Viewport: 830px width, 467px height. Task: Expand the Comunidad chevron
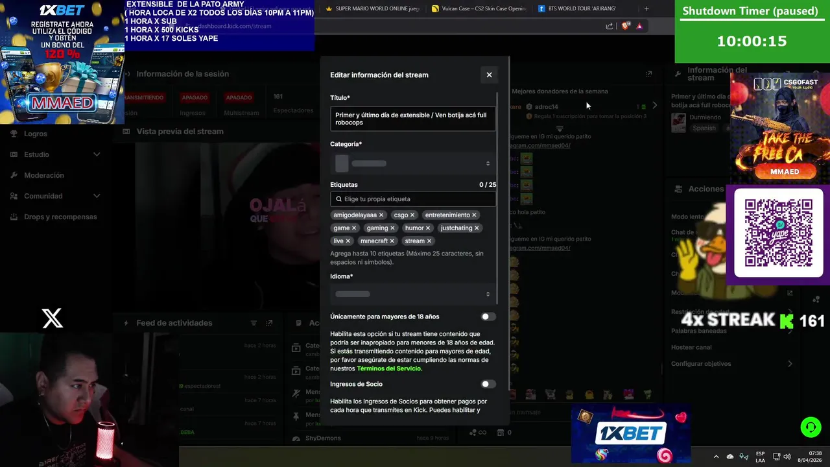click(97, 196)
